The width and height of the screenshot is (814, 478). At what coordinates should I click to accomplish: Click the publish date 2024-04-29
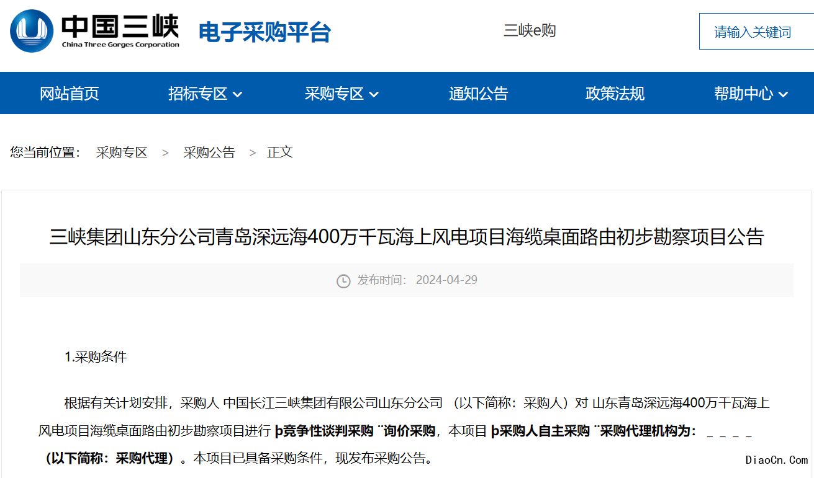click(x=446, y=280)
